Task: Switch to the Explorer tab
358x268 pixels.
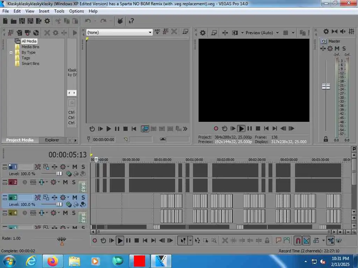Action: click(52, 140)
